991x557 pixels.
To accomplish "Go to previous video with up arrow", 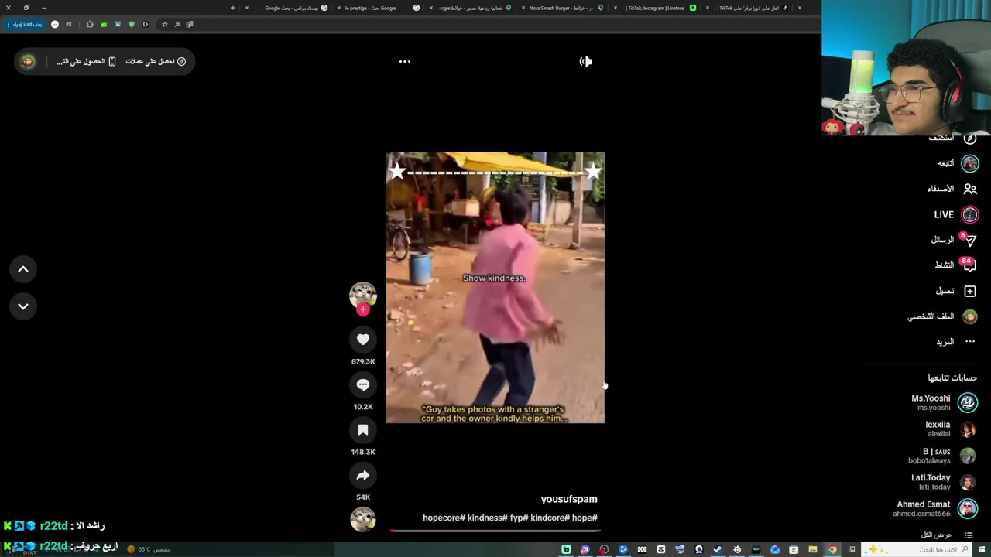I will [x=23, y=269].
